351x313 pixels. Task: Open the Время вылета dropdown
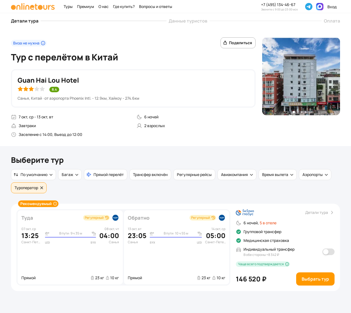click(x=278, y=175)
